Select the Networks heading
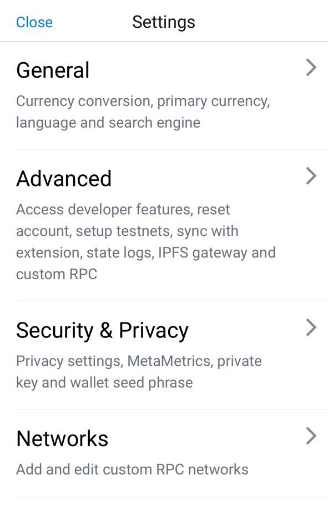 click(62, 438)
